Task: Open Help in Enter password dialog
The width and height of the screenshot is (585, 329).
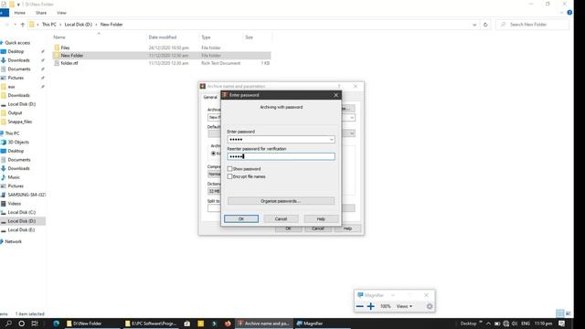Action: (x=321, y=219)
